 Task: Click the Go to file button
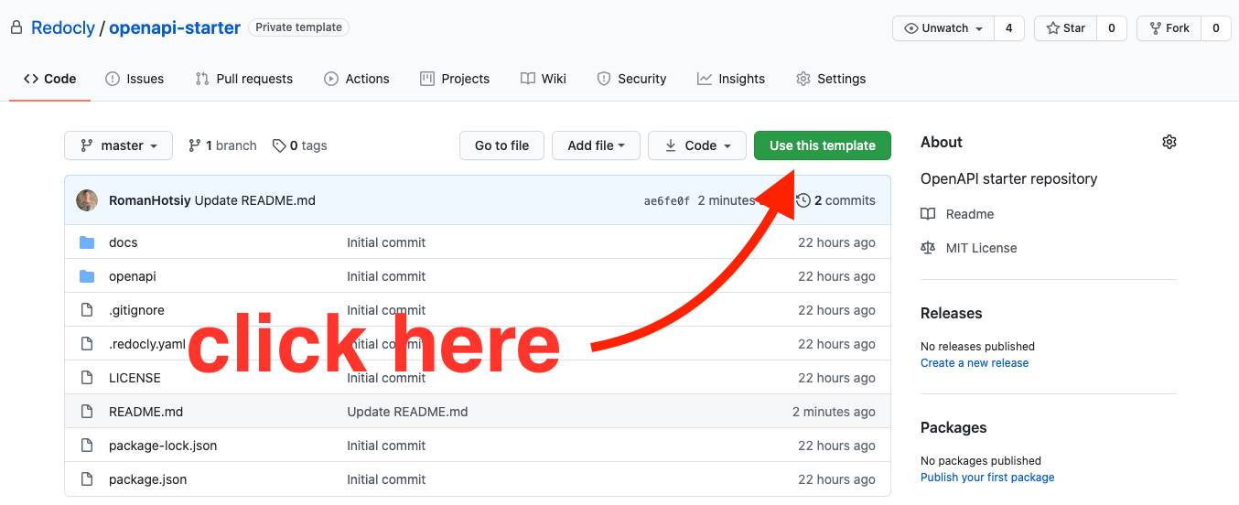[x=501, y=145]
